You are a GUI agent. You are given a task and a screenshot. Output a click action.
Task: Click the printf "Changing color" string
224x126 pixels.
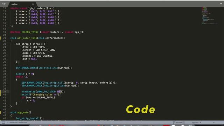(44, 94)
